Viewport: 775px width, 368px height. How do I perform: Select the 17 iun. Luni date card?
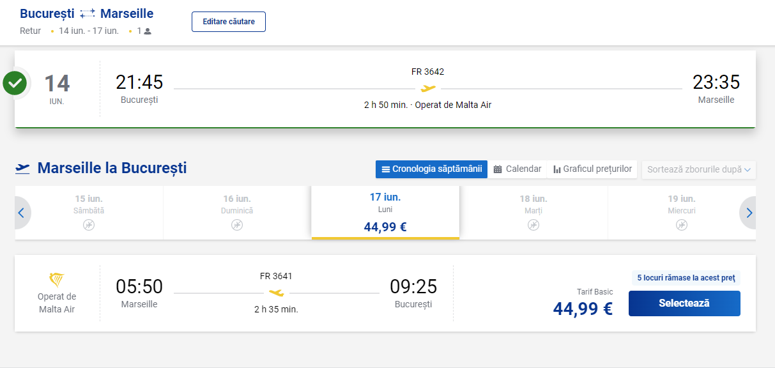(x=385, y=213)
